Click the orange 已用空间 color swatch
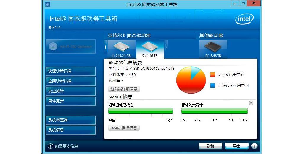 (212, 74)
